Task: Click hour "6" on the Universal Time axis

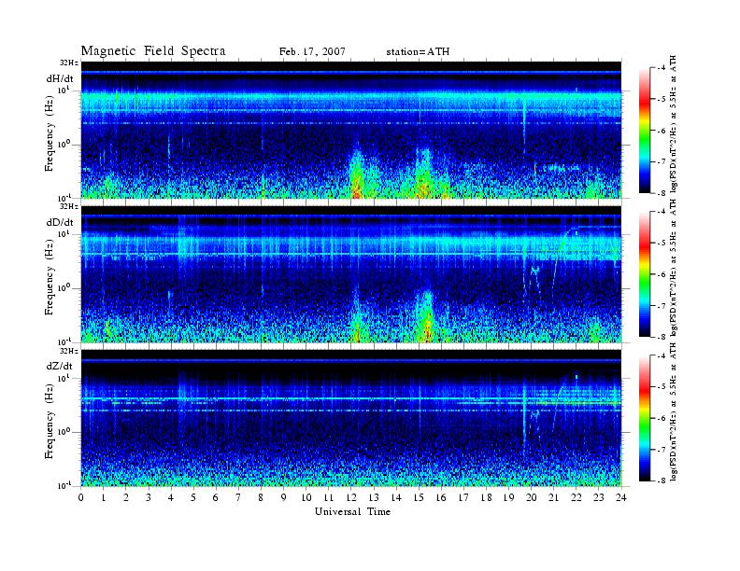Action: pos(216,497)
